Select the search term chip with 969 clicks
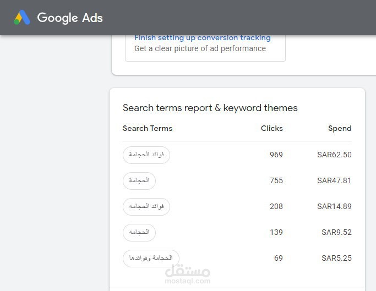 pos(146,155)
